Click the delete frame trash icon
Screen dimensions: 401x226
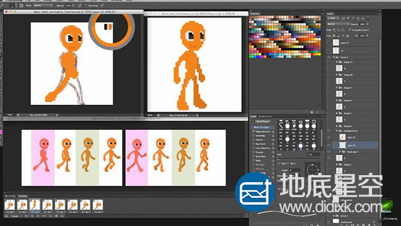pos(62,216)
